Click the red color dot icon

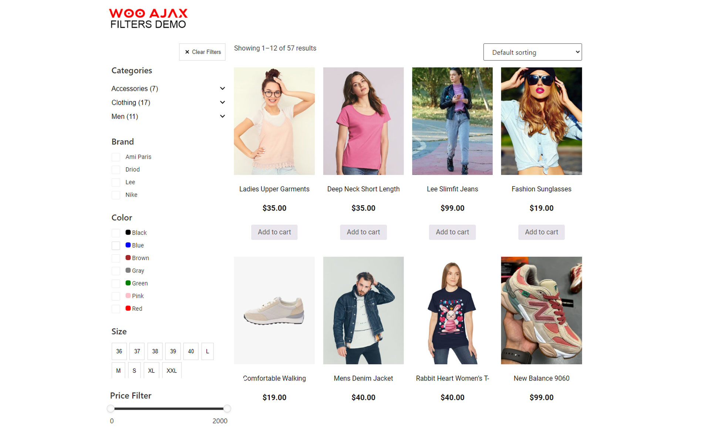(x=128, y=309)
